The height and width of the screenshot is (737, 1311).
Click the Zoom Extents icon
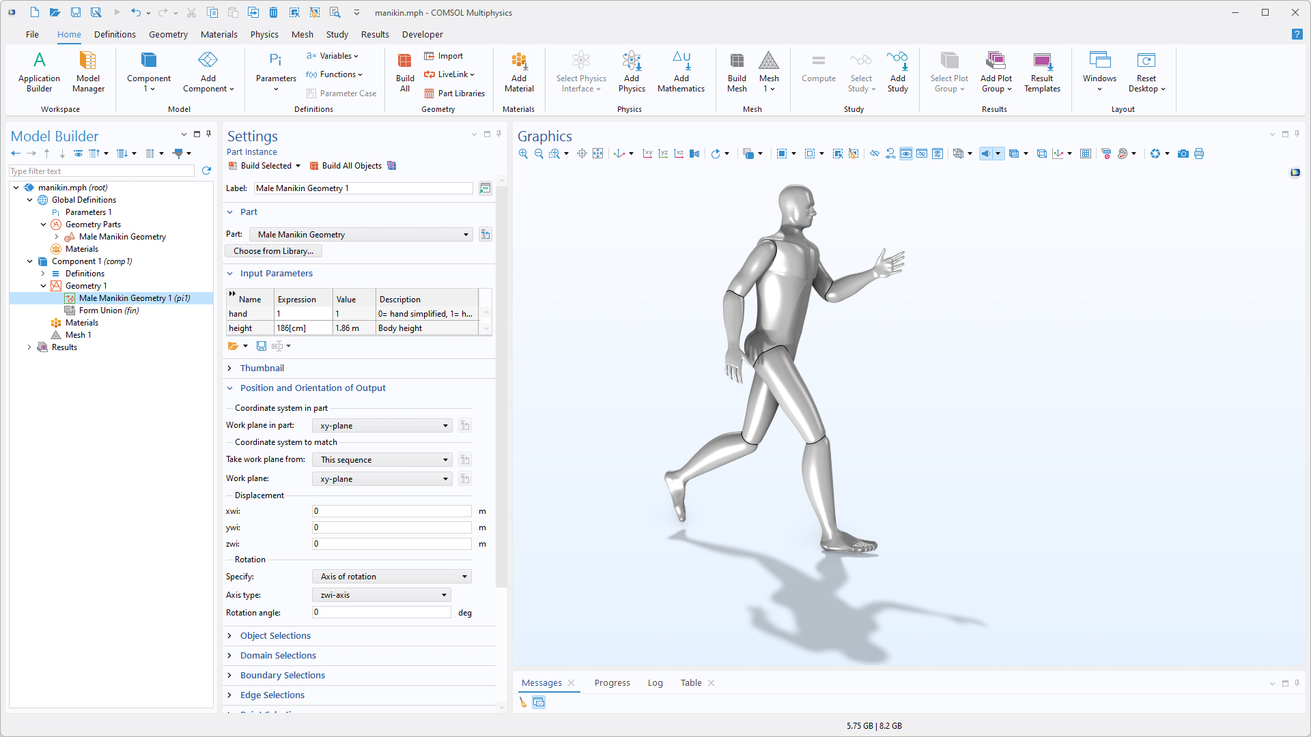[x=597, y=154]
